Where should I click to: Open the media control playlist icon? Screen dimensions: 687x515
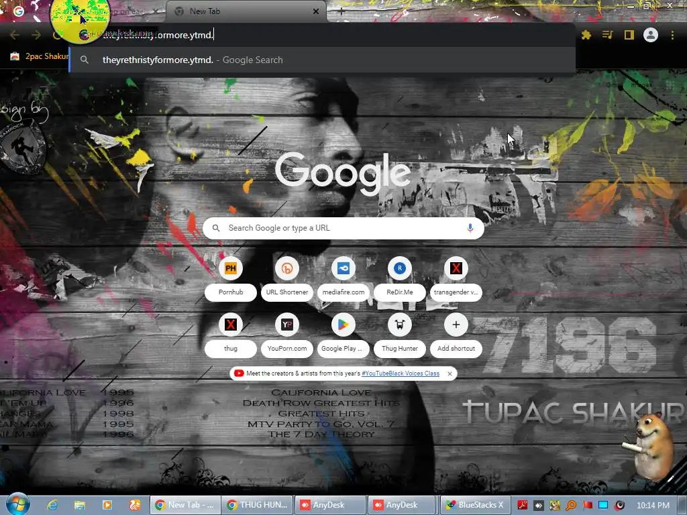pos(607,35)
